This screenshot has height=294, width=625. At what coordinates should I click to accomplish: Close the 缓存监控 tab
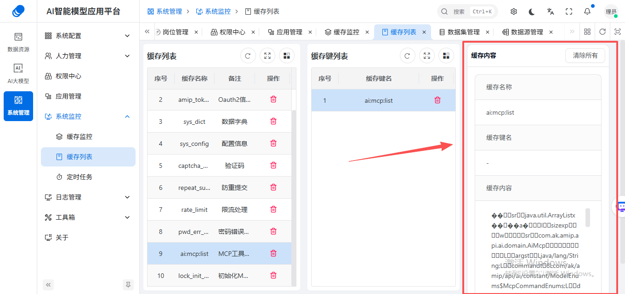coord(367,32)
